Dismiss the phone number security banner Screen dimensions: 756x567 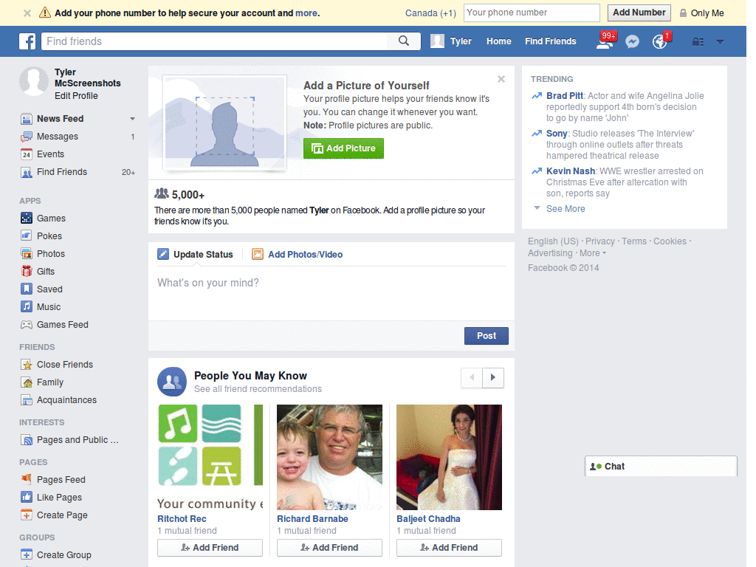point(27,13)
